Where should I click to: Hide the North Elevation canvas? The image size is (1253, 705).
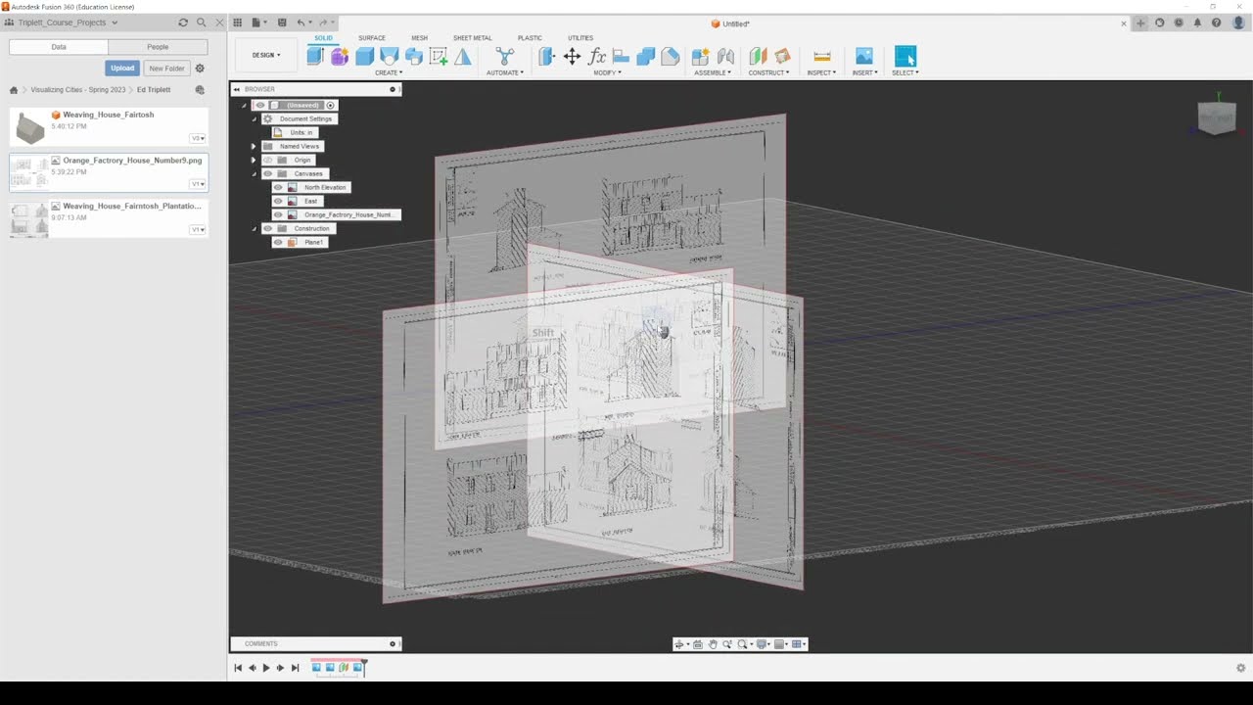(x=278, y=187)
